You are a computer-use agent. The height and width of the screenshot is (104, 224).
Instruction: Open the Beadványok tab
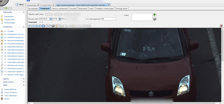(83, 9)
